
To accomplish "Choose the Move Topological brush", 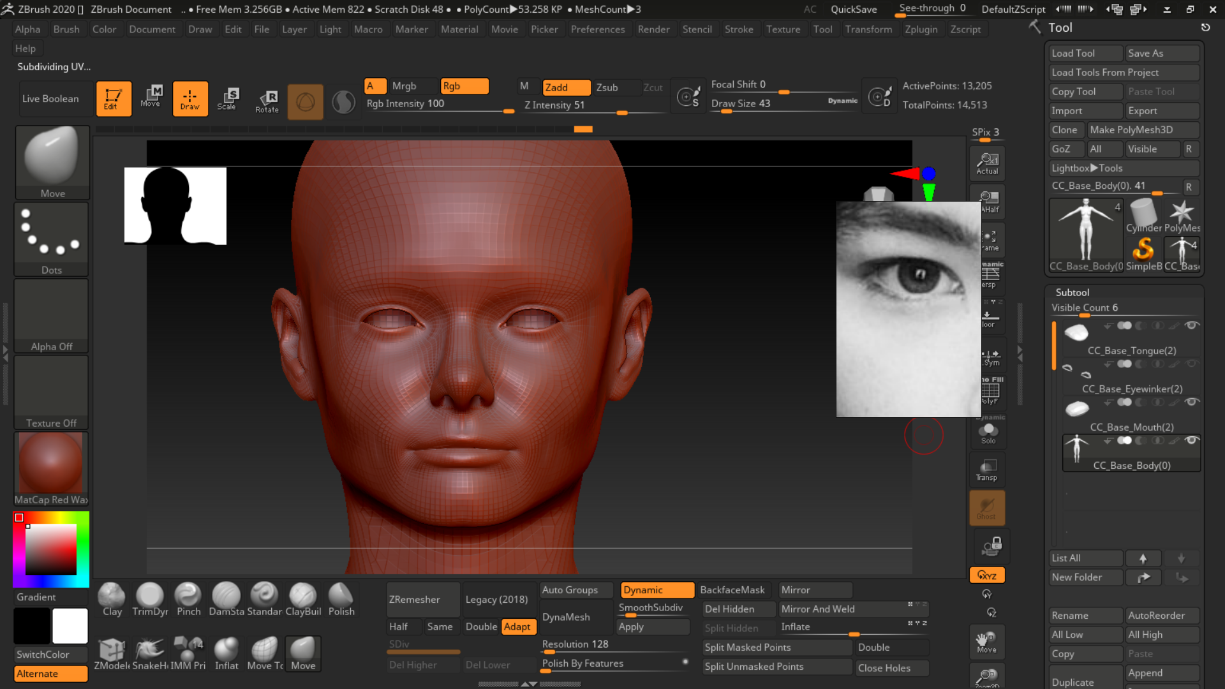I will [265, 654].
